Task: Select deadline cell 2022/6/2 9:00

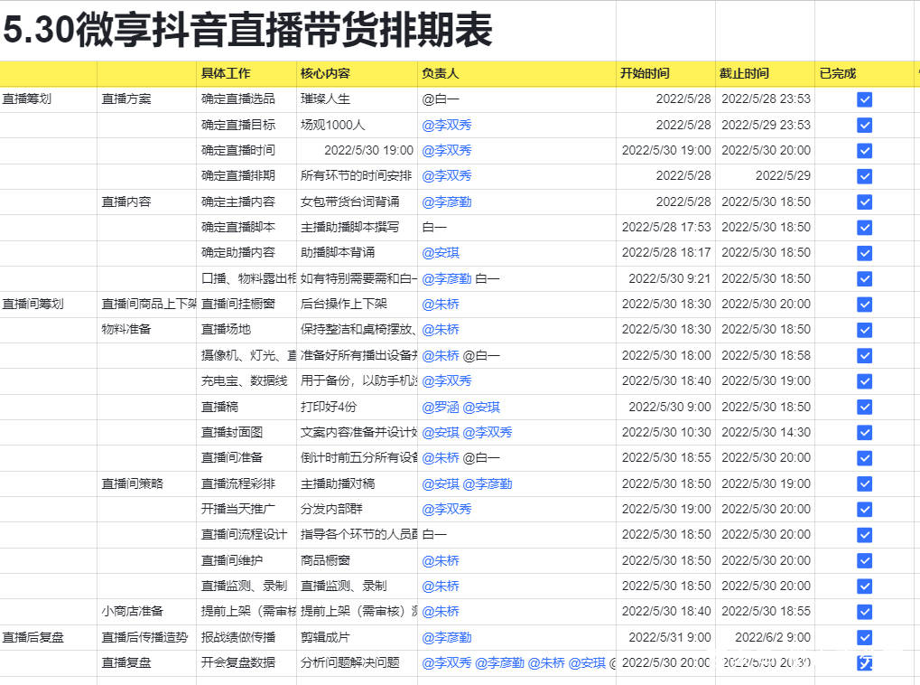Action: (765, 637)
